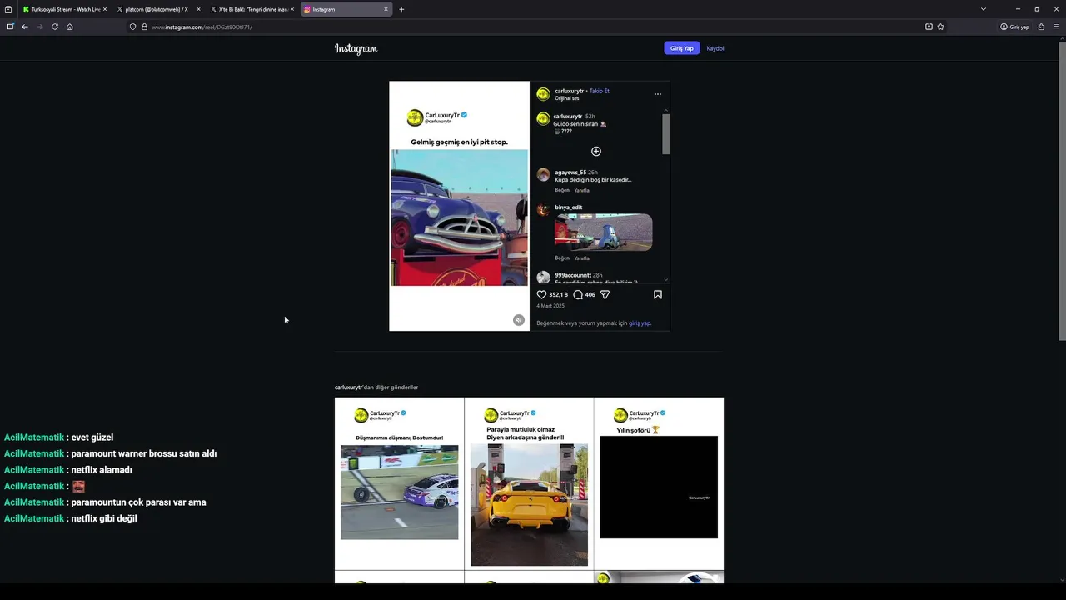Click the blue Giriş Yap button
Screen dimensions: 1066x600
pos(682,48)
